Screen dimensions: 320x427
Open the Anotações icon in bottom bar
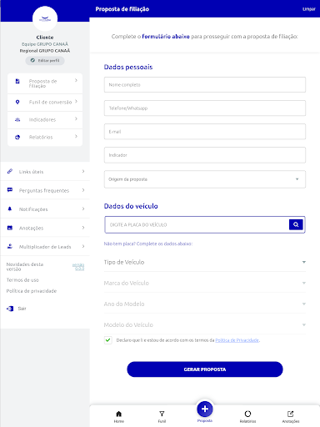point(291,414)
